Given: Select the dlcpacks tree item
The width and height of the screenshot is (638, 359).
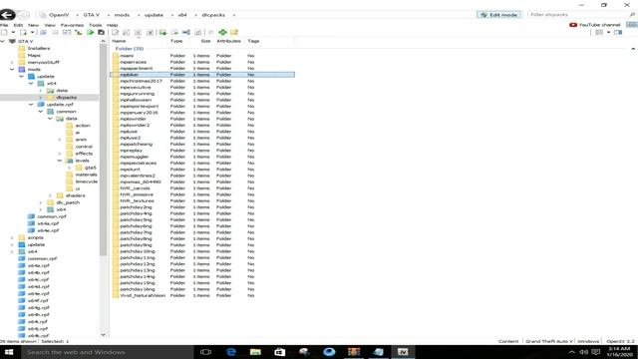Looking at the screenshot, I should click(67, 98).
